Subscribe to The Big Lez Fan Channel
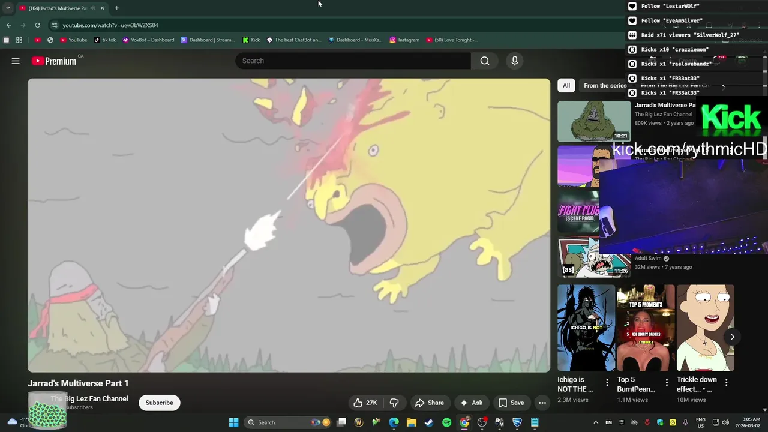 [159, 403]
